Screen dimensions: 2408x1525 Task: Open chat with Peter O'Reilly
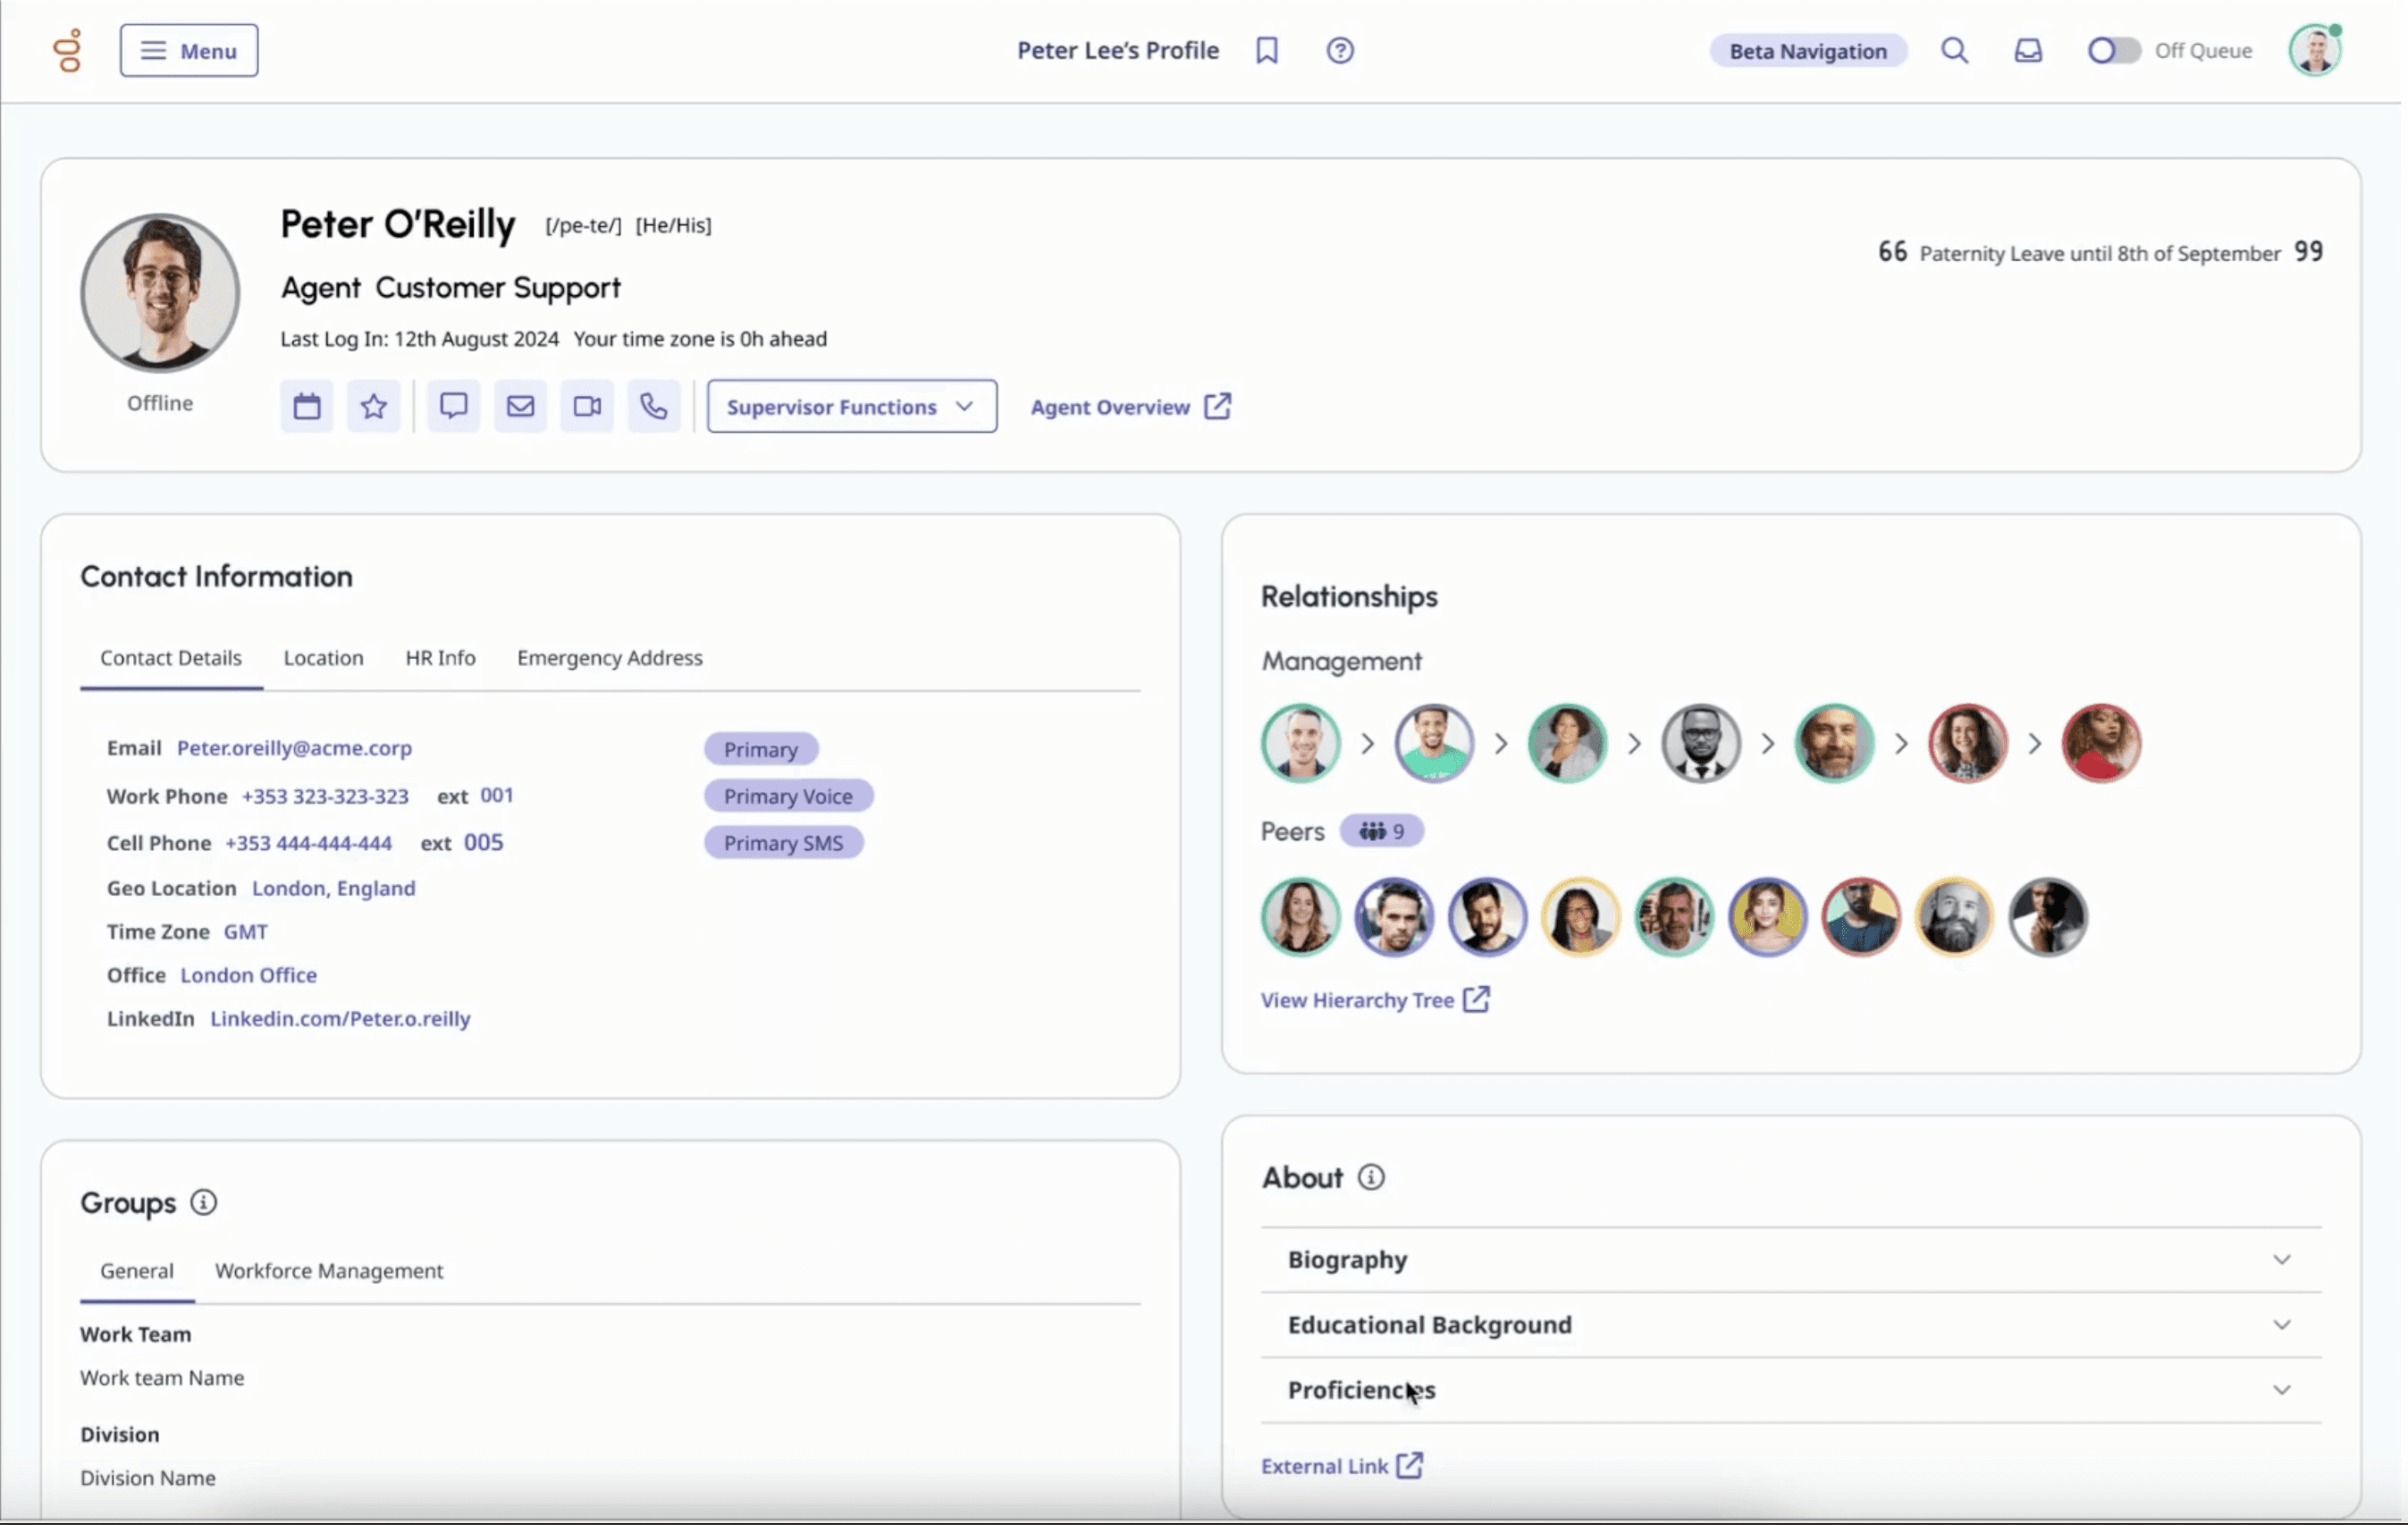click(x=453, y=406)
